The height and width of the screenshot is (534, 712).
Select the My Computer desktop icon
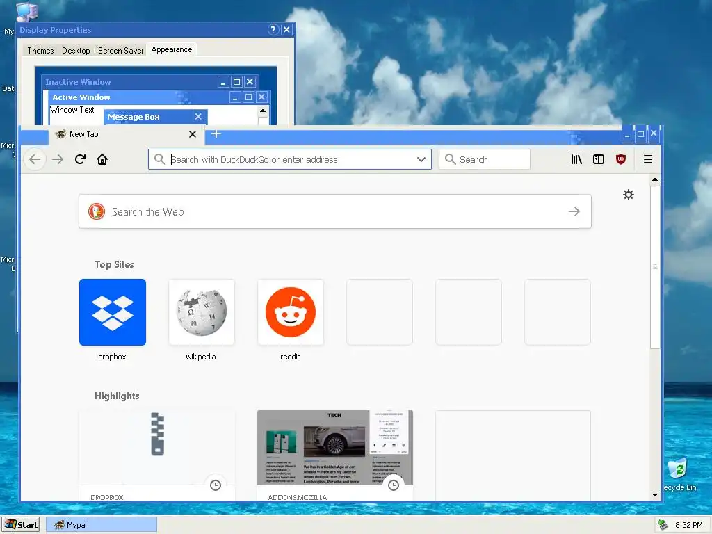[x=26, y=12]
